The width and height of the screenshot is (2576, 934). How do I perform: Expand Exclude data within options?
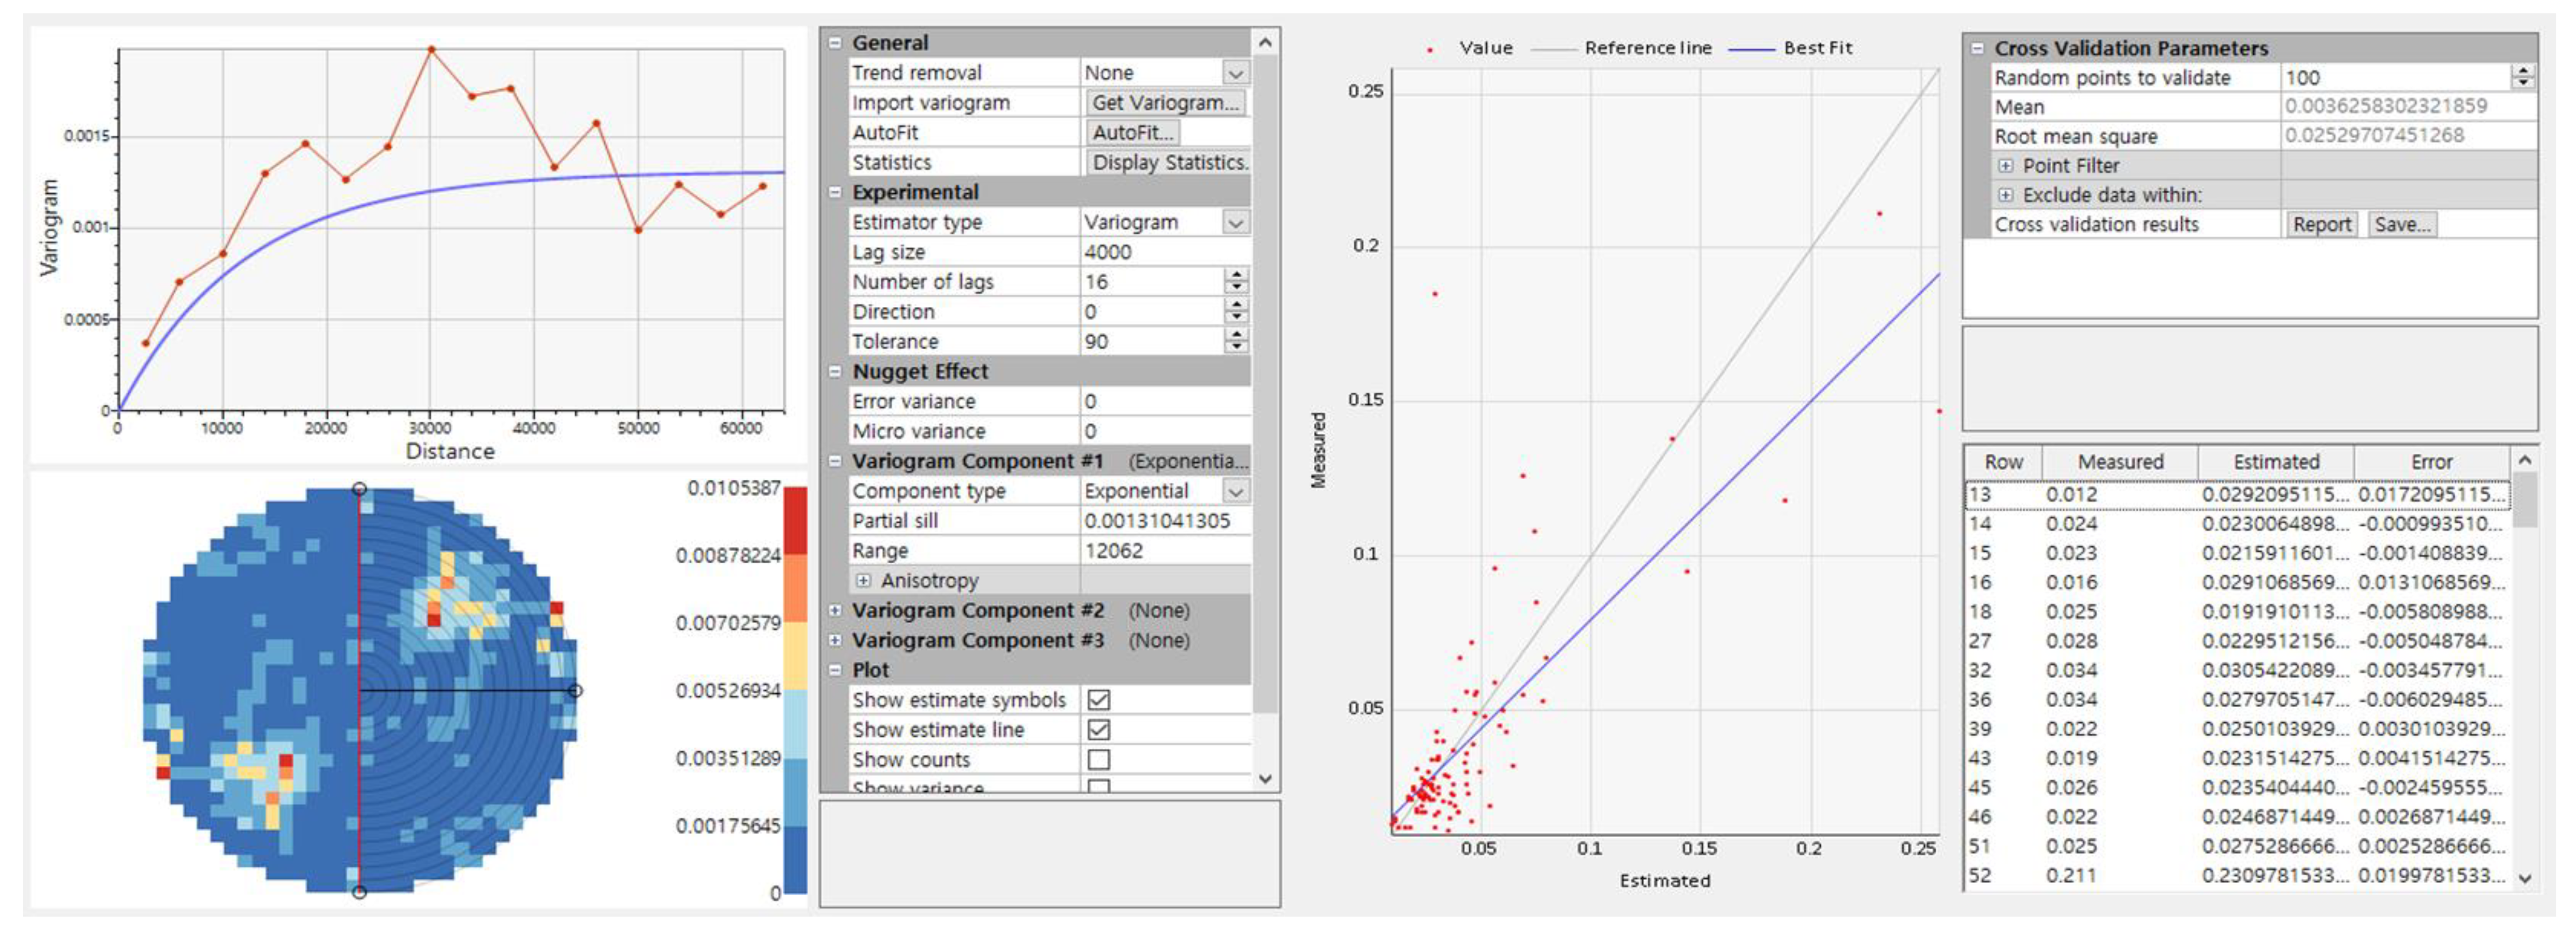(x=2005, y=195)
